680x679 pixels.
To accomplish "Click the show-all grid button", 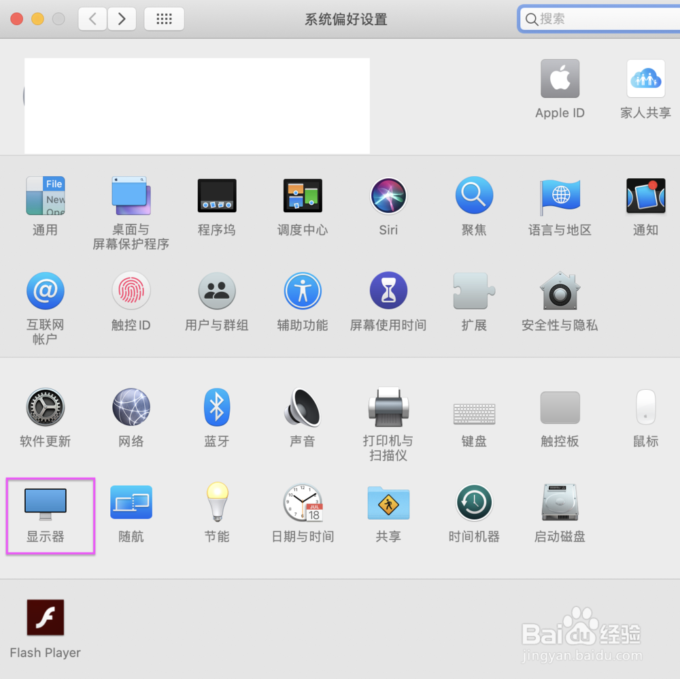I will (x=164, y=18).
